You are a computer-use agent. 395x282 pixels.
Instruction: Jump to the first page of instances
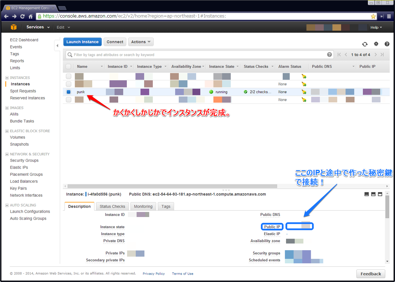pyautogui.click(x=339, y=55)
